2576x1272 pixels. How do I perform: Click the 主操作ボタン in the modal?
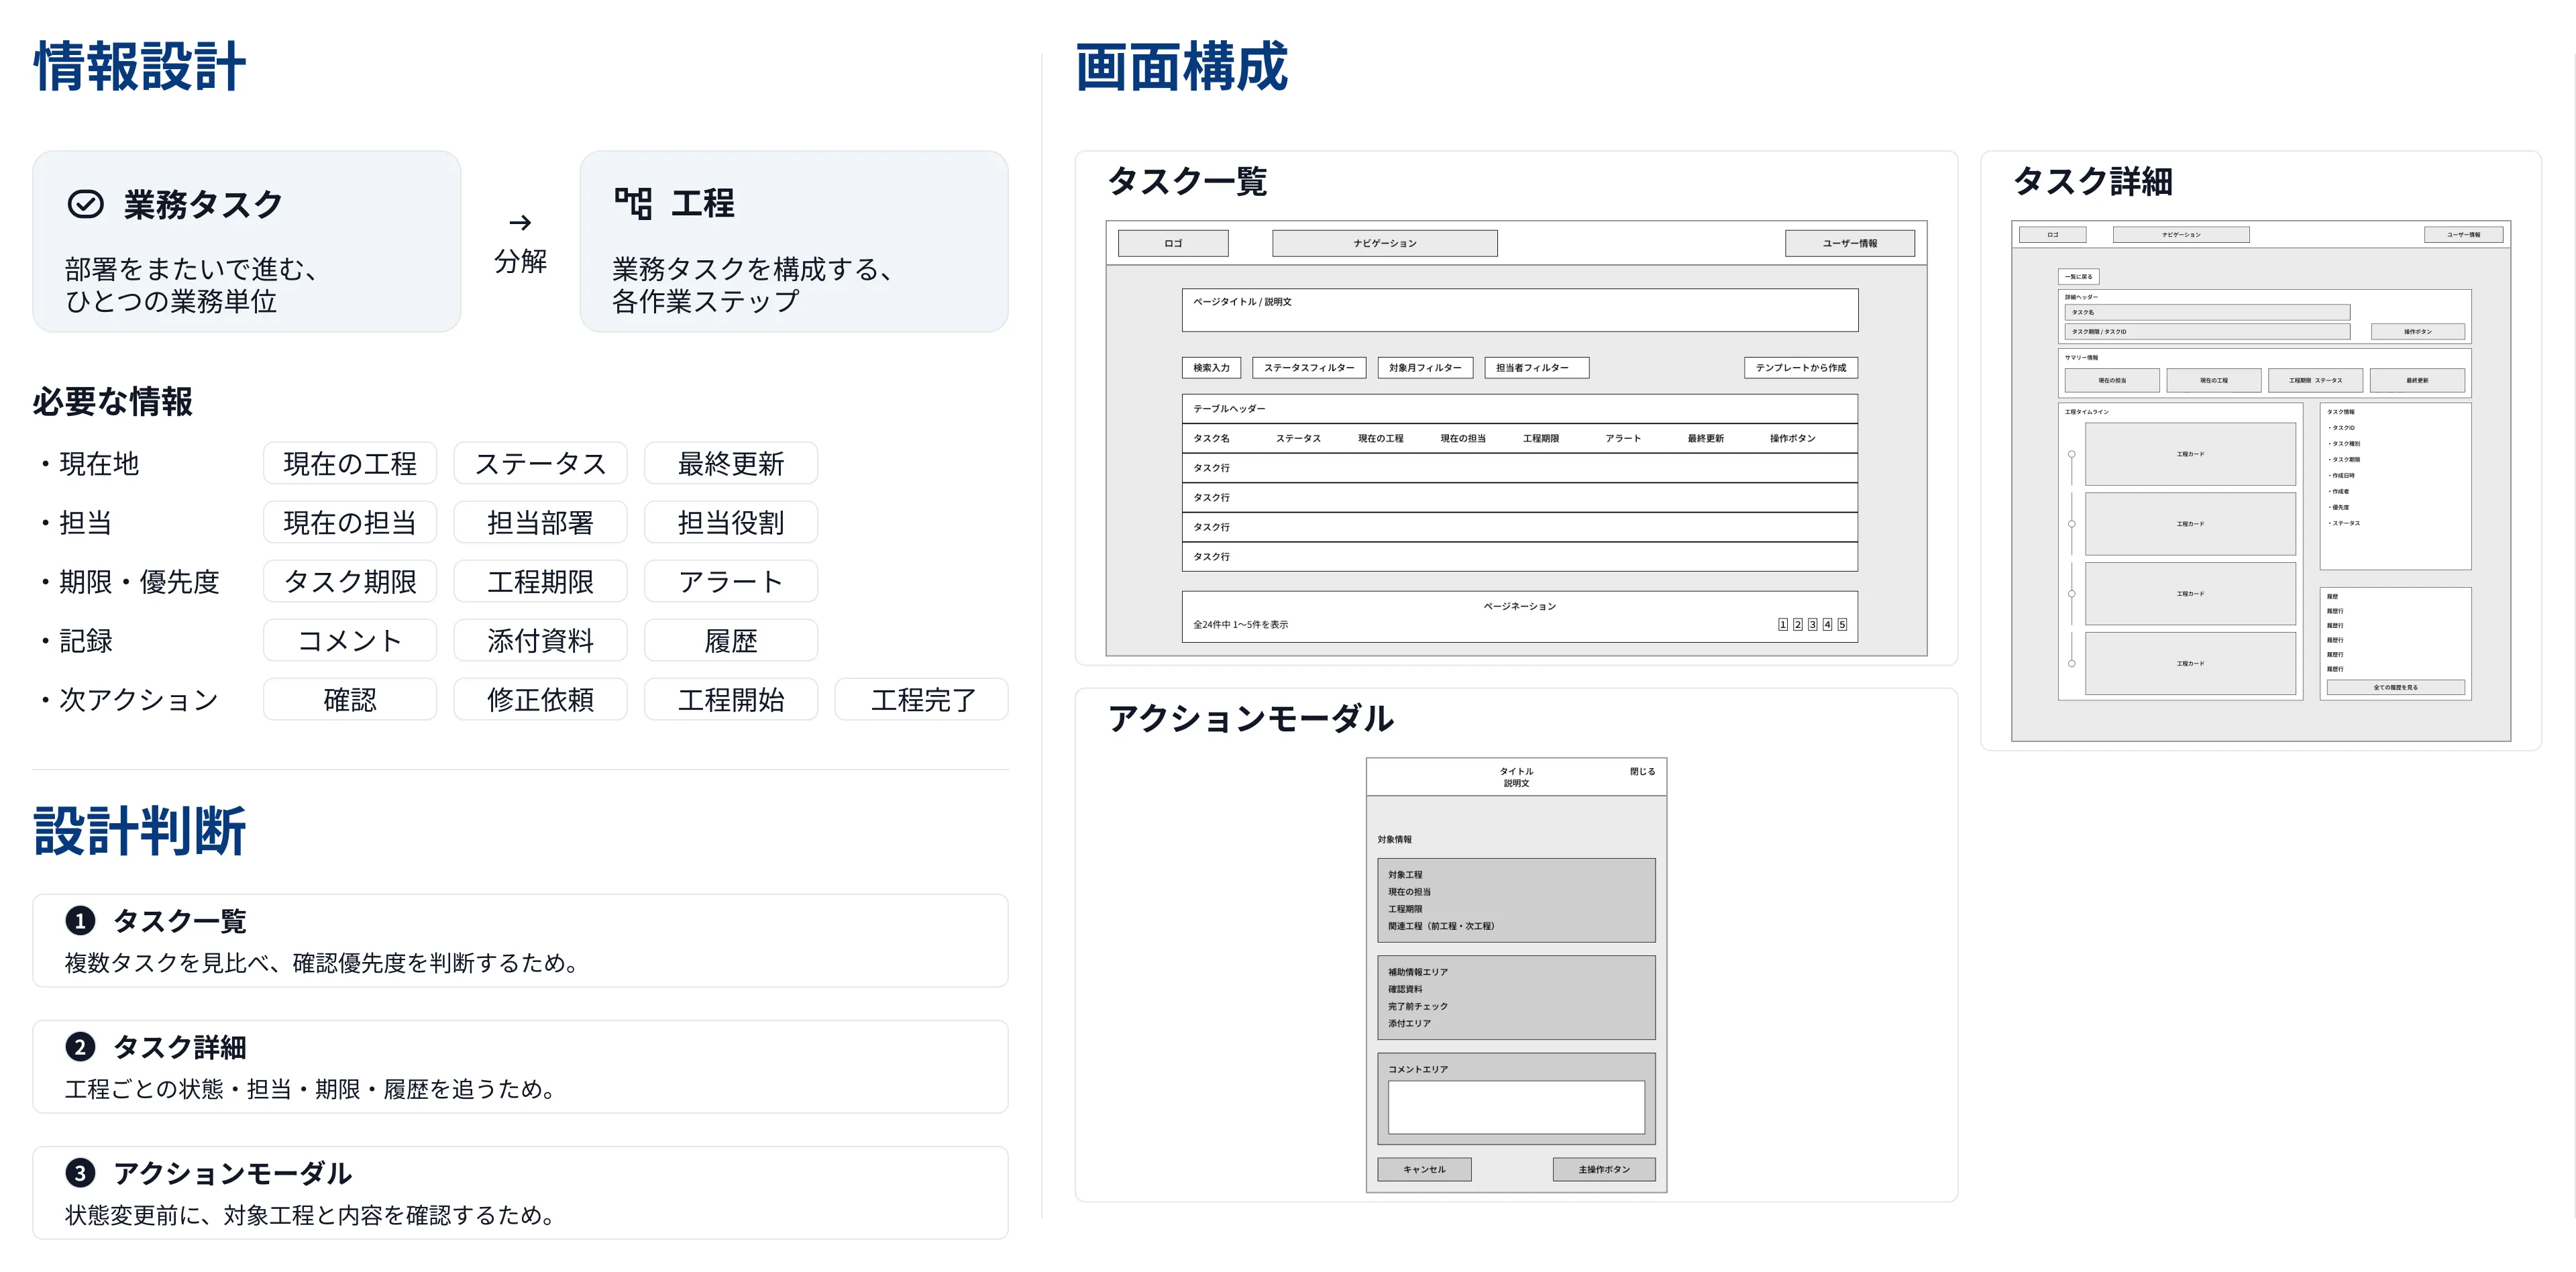1604,1169
